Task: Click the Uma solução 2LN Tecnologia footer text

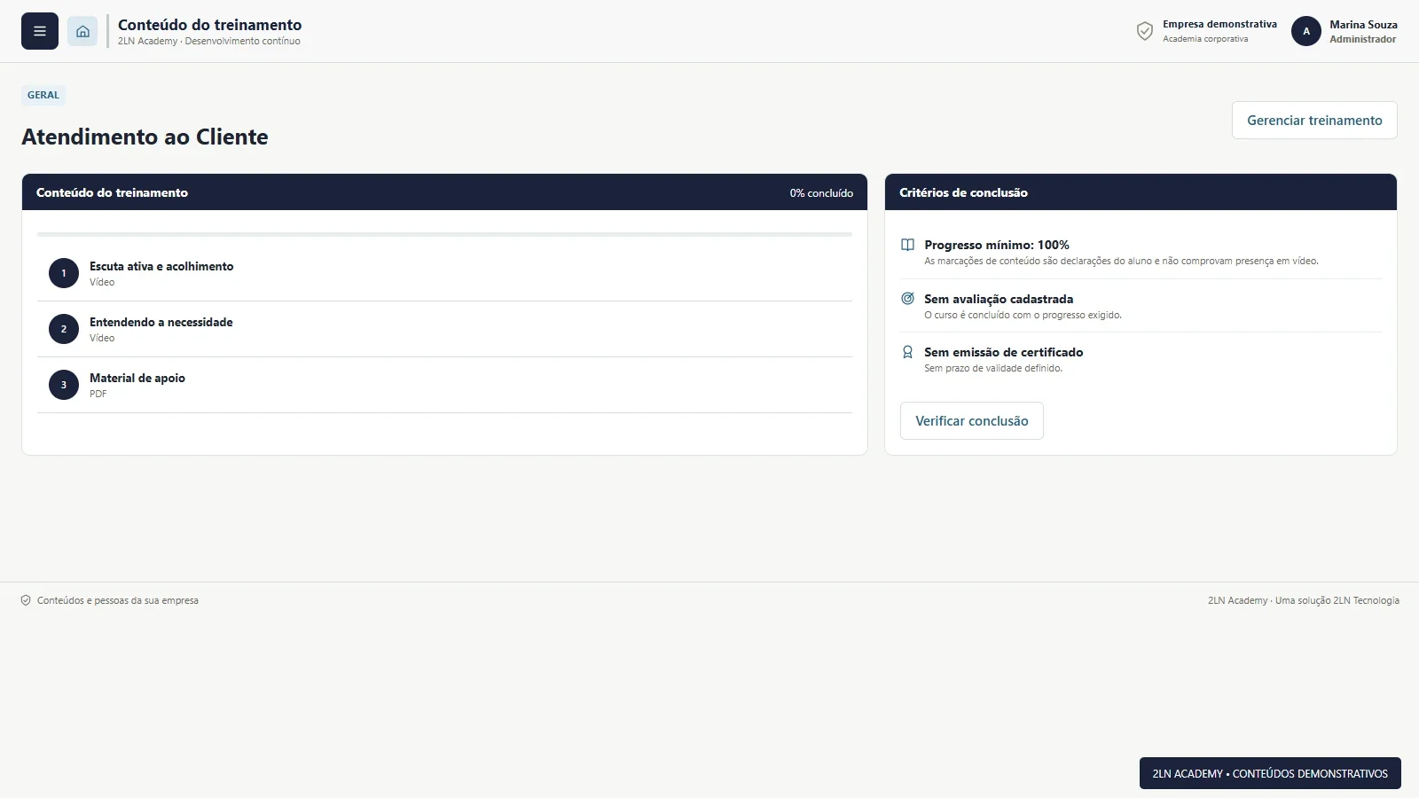Action: point(1337,600)
